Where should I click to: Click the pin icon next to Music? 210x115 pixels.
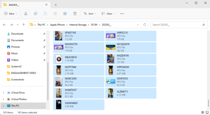click(x=44, y=53)
